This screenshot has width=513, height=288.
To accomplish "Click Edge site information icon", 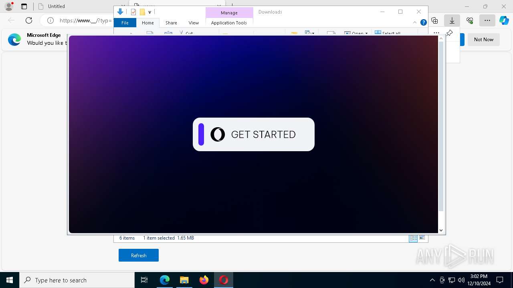I will [50, 20].
